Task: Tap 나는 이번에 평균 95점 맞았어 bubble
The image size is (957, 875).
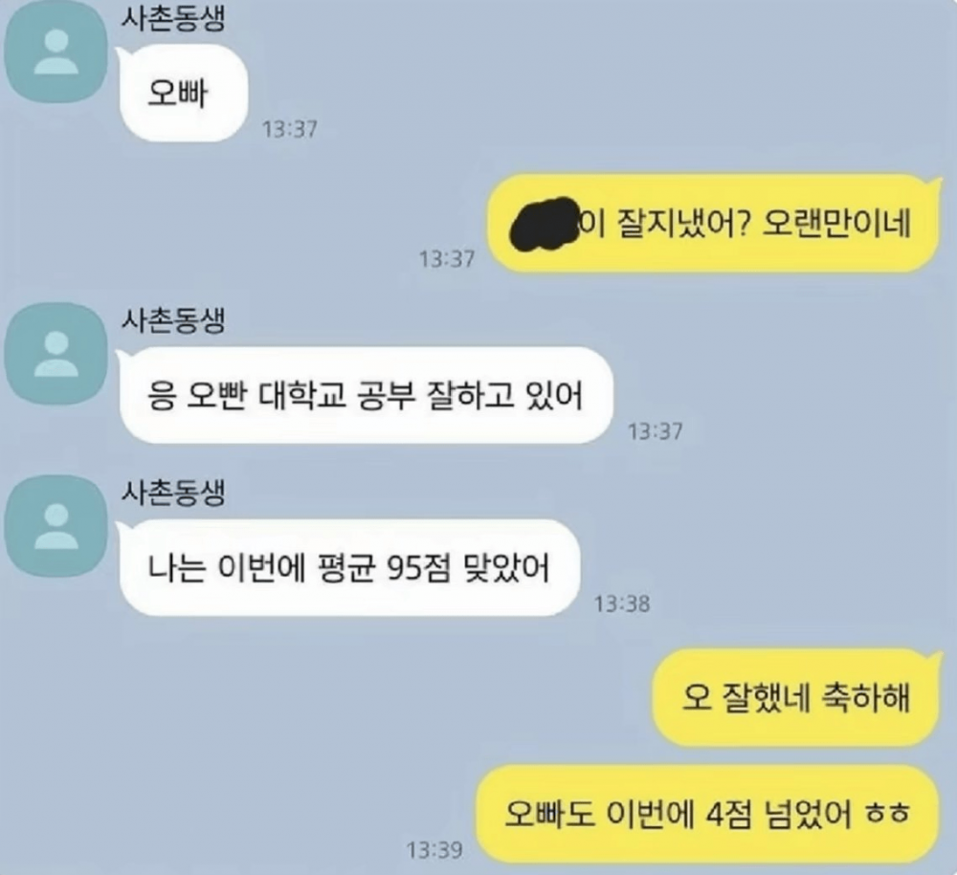Action: 348,568
